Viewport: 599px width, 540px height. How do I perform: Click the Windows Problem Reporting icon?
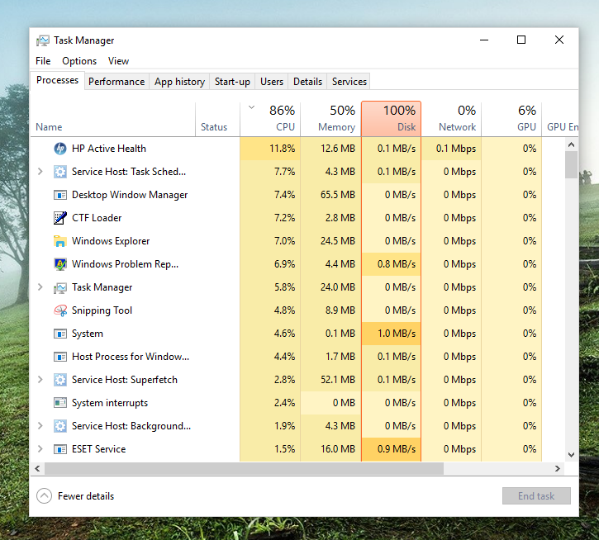[x=60, y=264]
